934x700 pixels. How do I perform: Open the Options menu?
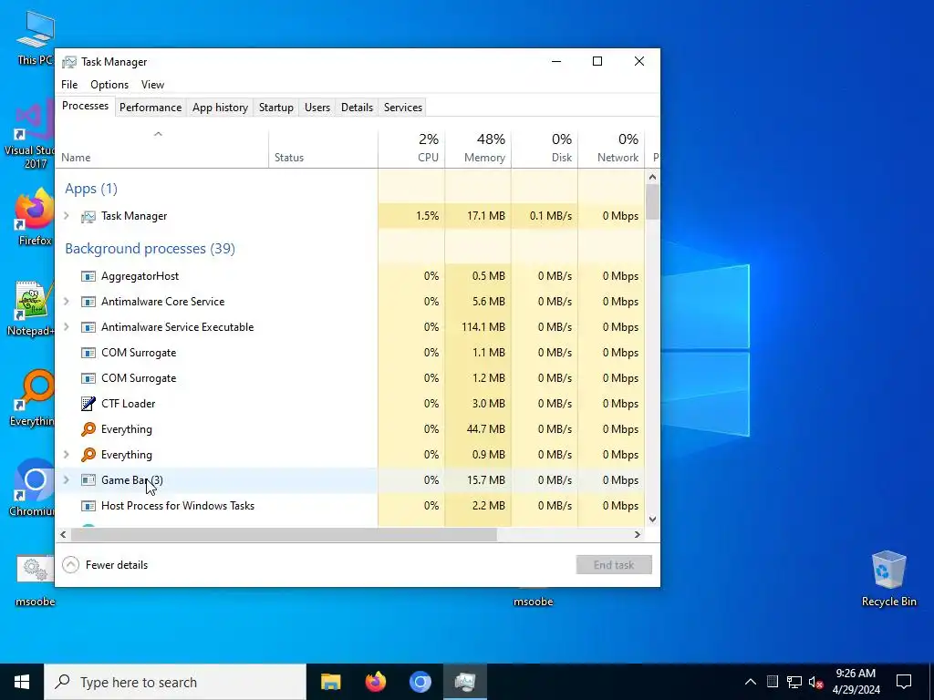[109, 85]
